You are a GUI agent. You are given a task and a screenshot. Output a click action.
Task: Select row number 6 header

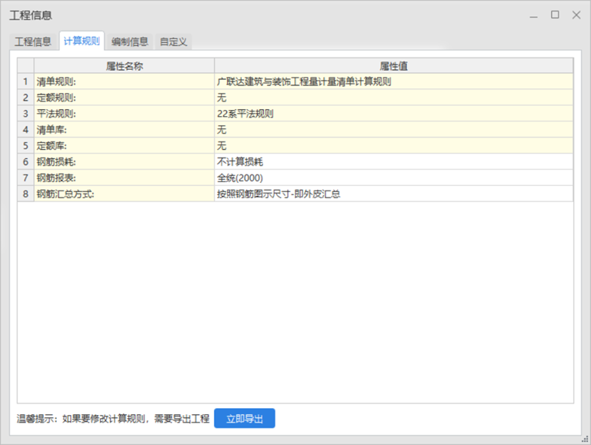pos(25,162)
